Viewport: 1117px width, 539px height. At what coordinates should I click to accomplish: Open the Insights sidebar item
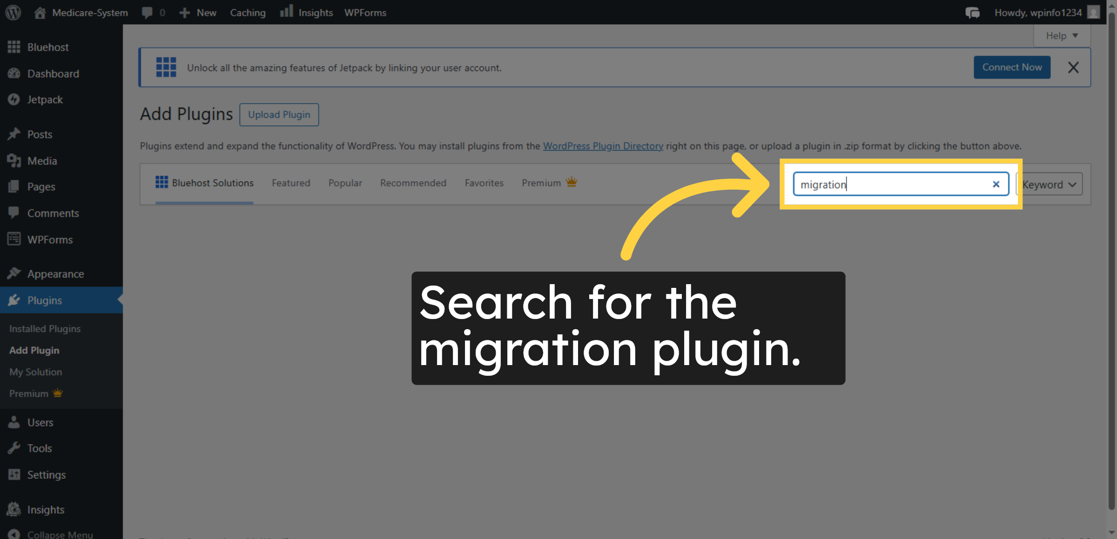pos(45,509)
